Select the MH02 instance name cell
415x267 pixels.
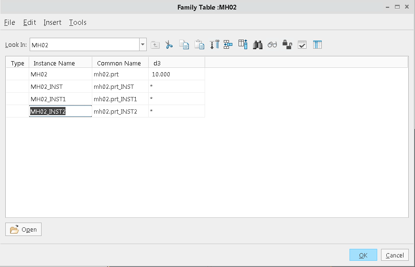(60, 74)
